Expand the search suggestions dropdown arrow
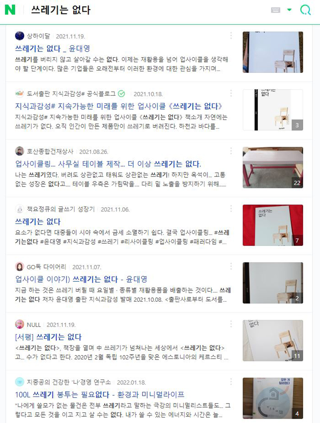320x423 pixels. (289, 10)
